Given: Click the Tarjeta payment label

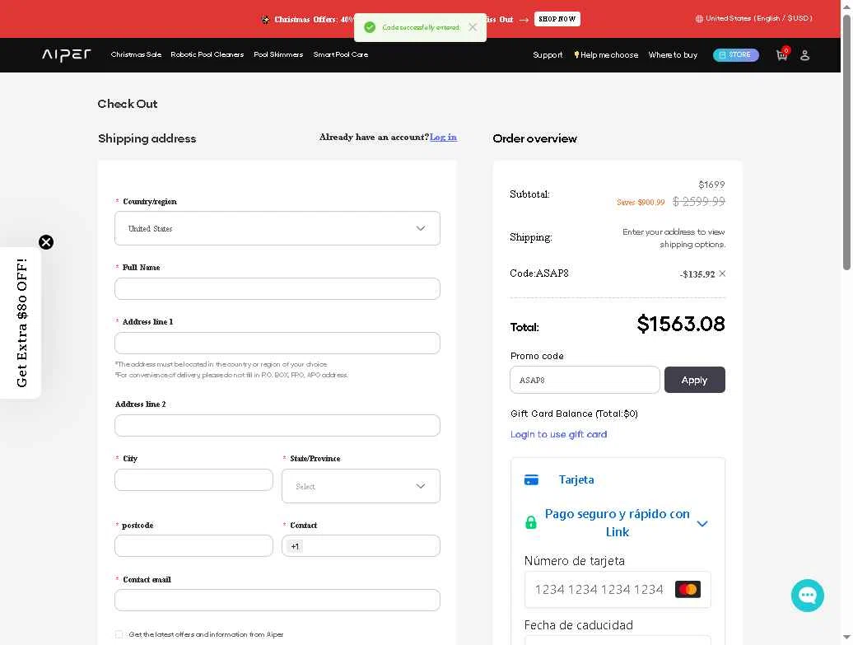Looking at the screenshot, I should click(x=576, y=479).
